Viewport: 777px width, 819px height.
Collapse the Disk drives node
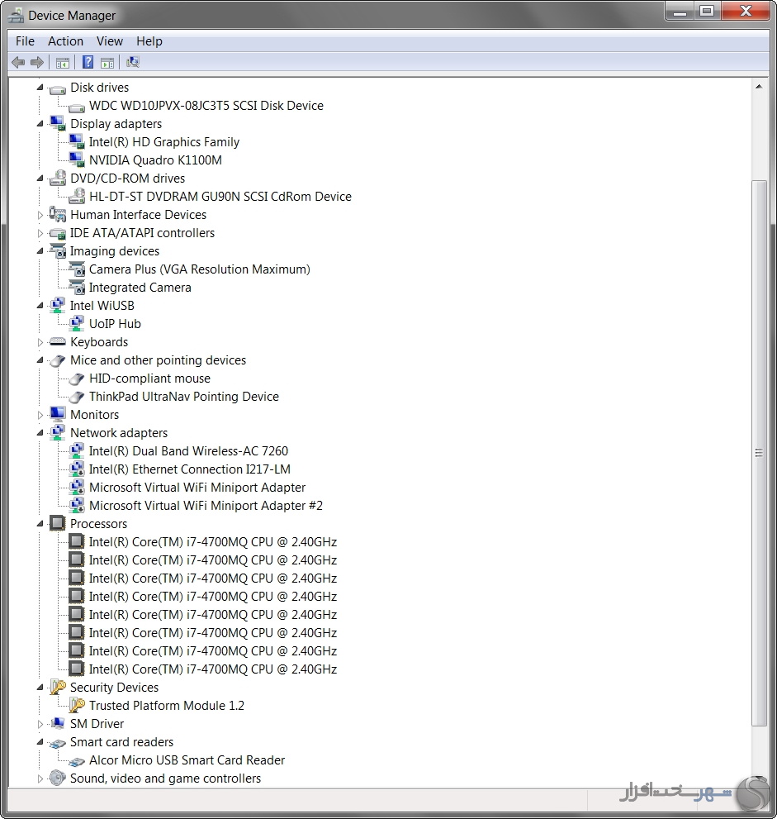[x=40, y=88]
